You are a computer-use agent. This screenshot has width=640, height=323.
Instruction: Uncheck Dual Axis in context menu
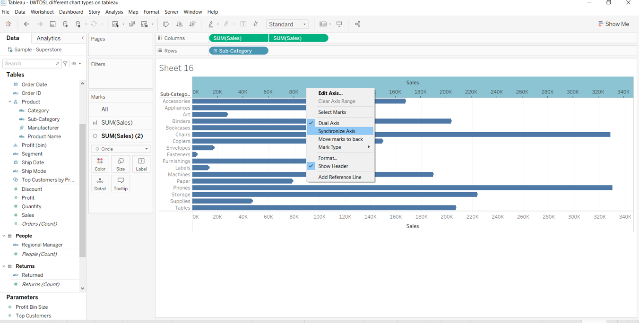click(x=329, y=123)
